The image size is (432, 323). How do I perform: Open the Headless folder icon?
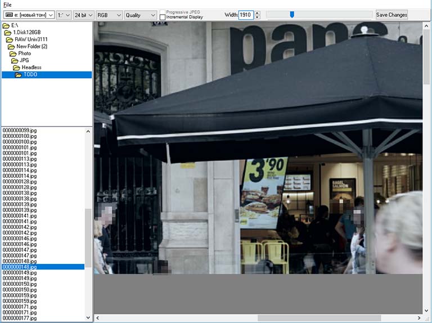pyautogui.click(x=17, y=68)
